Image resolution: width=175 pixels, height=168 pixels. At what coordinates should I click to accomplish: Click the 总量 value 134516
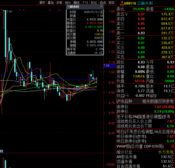click(139, 76)
